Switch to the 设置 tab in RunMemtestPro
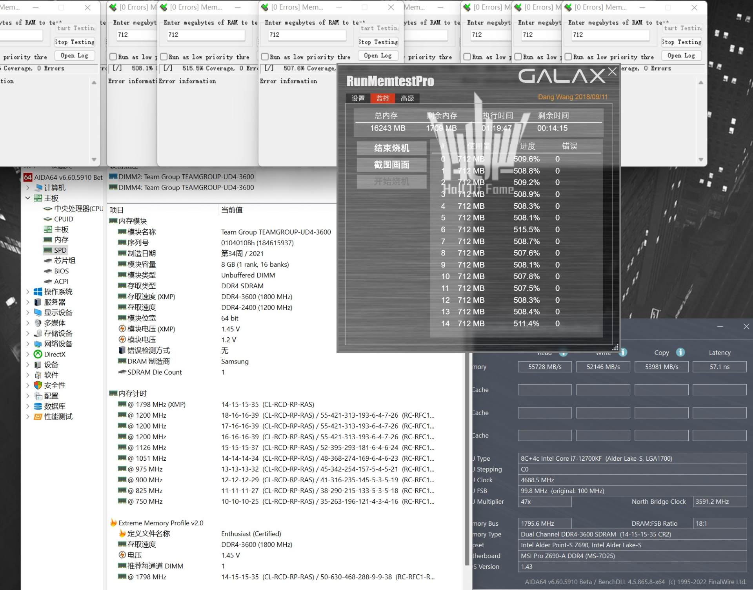Screen dimensions: 753x590 click(x=358, y=98)
